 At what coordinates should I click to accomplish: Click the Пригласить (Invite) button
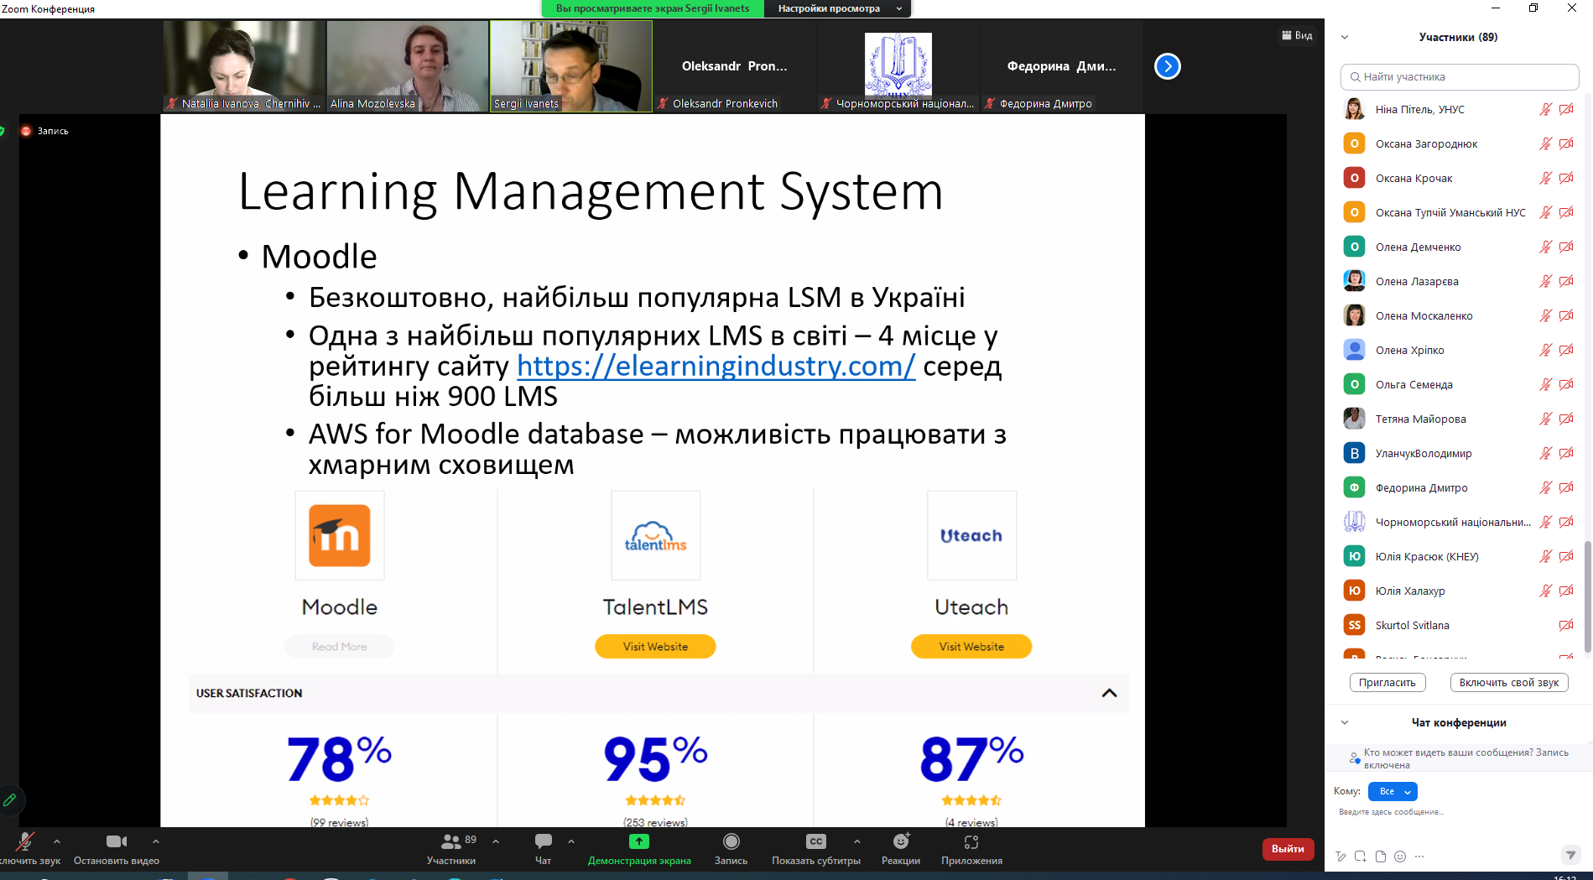1387,682
